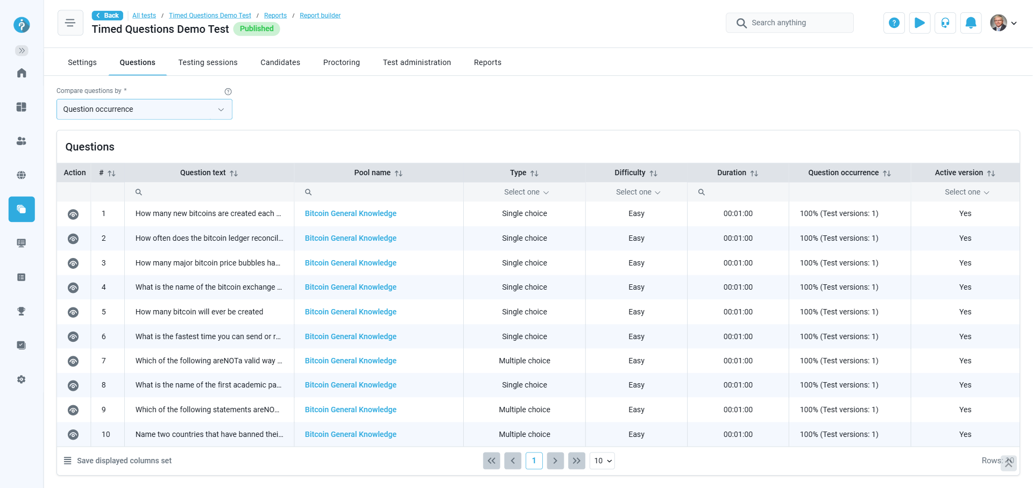This screenshot has height=488, width=1033.
Task: Preview question 3 using eye icon
Action: 73,263
